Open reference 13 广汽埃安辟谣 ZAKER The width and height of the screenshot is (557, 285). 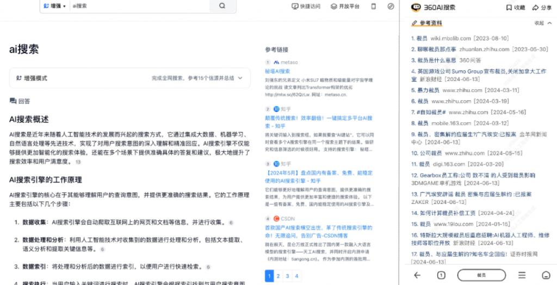[472, 198]
